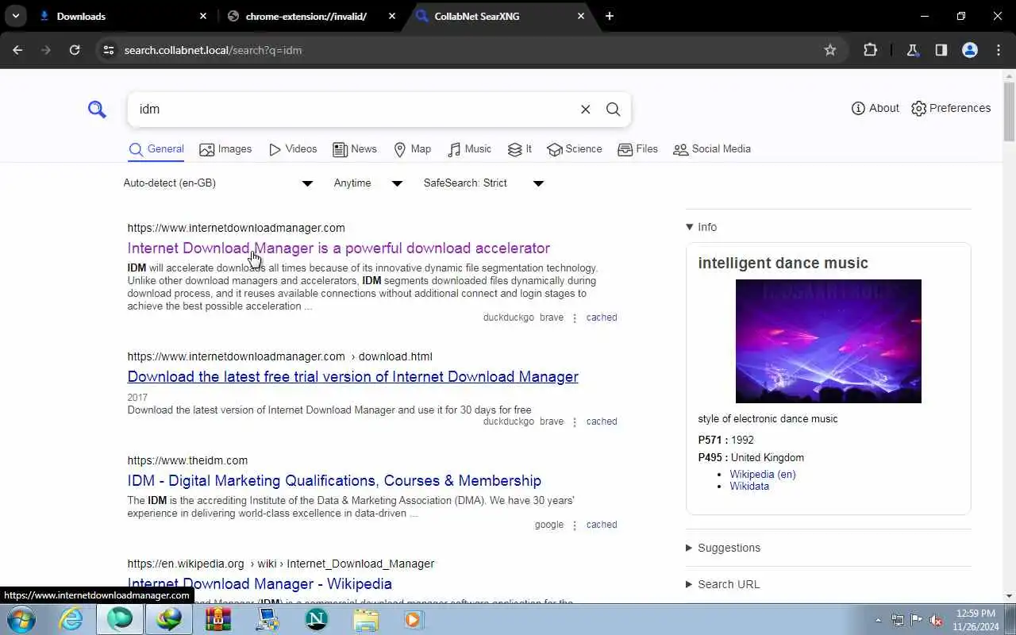Submit search with the magnifier button

point(614,110)
